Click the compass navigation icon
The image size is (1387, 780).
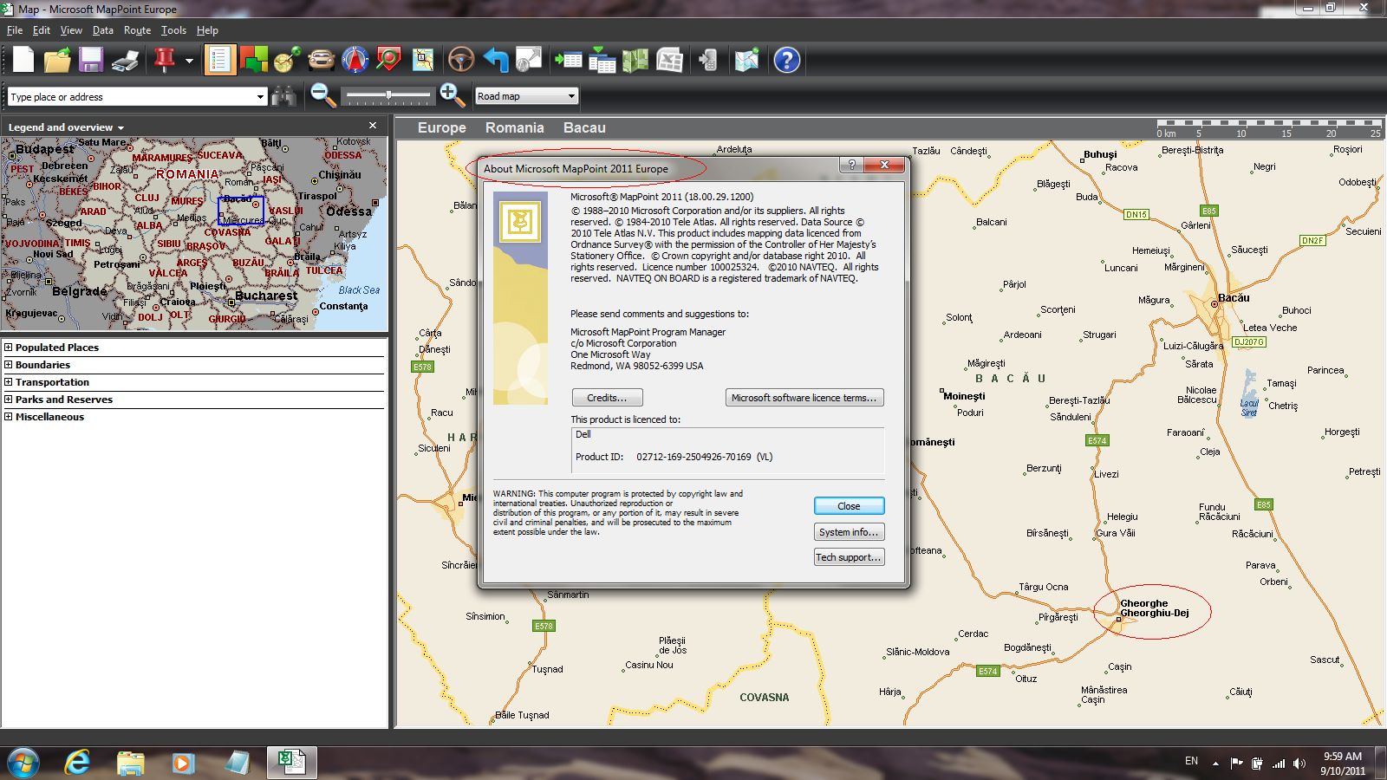[355, 60]
